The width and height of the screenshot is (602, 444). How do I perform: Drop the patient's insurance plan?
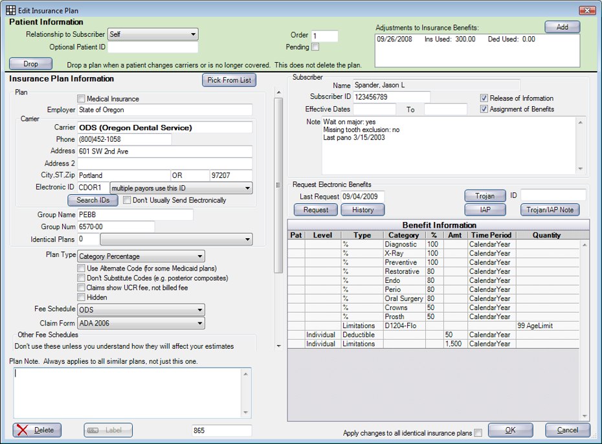tap(31, 64)
